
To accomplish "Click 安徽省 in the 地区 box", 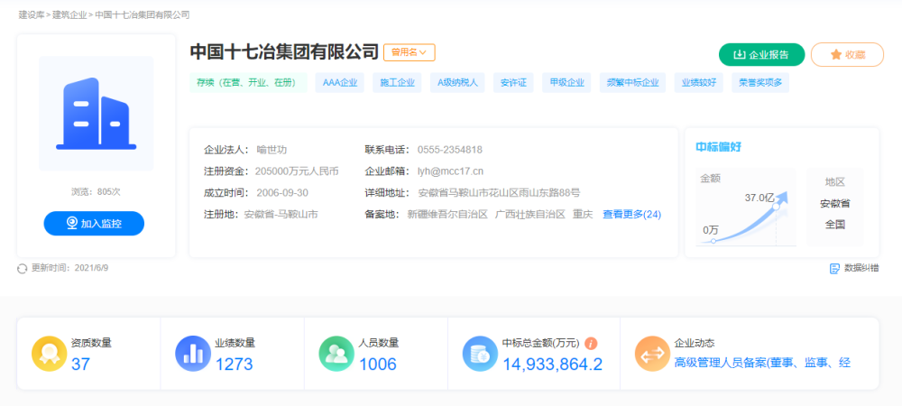I will (834, 204).
